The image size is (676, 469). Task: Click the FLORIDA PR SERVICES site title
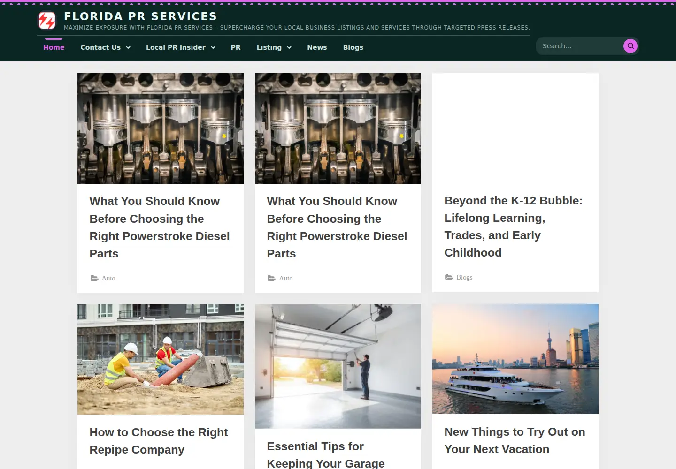click(140, 16)
